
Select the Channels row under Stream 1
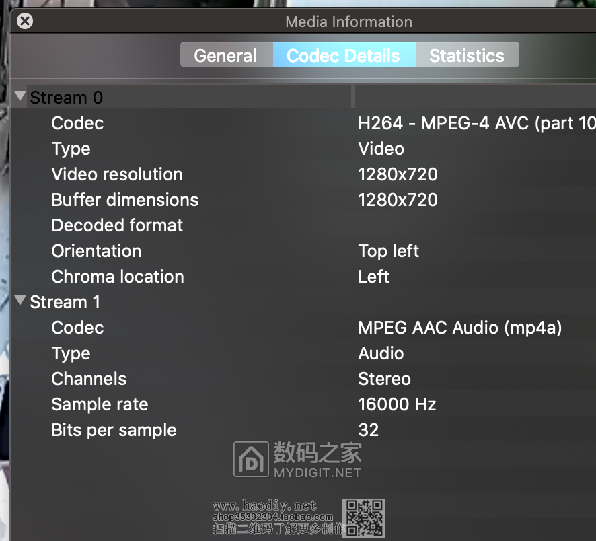89,379
